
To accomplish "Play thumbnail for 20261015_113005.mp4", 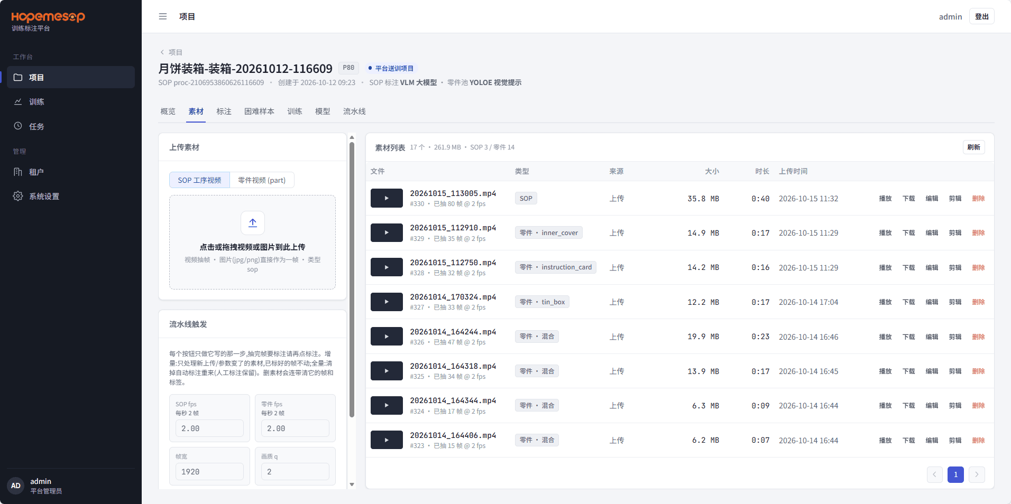I will [x=387, y=198].
